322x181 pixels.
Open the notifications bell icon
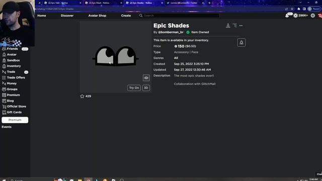(287, 16)
